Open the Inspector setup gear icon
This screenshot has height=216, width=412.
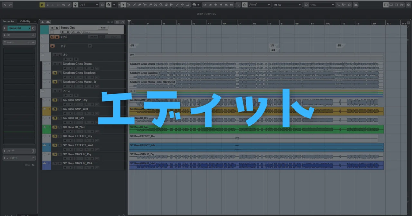(33, 164)
